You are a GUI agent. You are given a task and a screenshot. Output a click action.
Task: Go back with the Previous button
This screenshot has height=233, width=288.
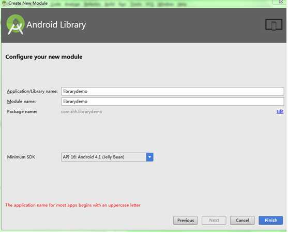pyautogui.click(x=186, y=220)
